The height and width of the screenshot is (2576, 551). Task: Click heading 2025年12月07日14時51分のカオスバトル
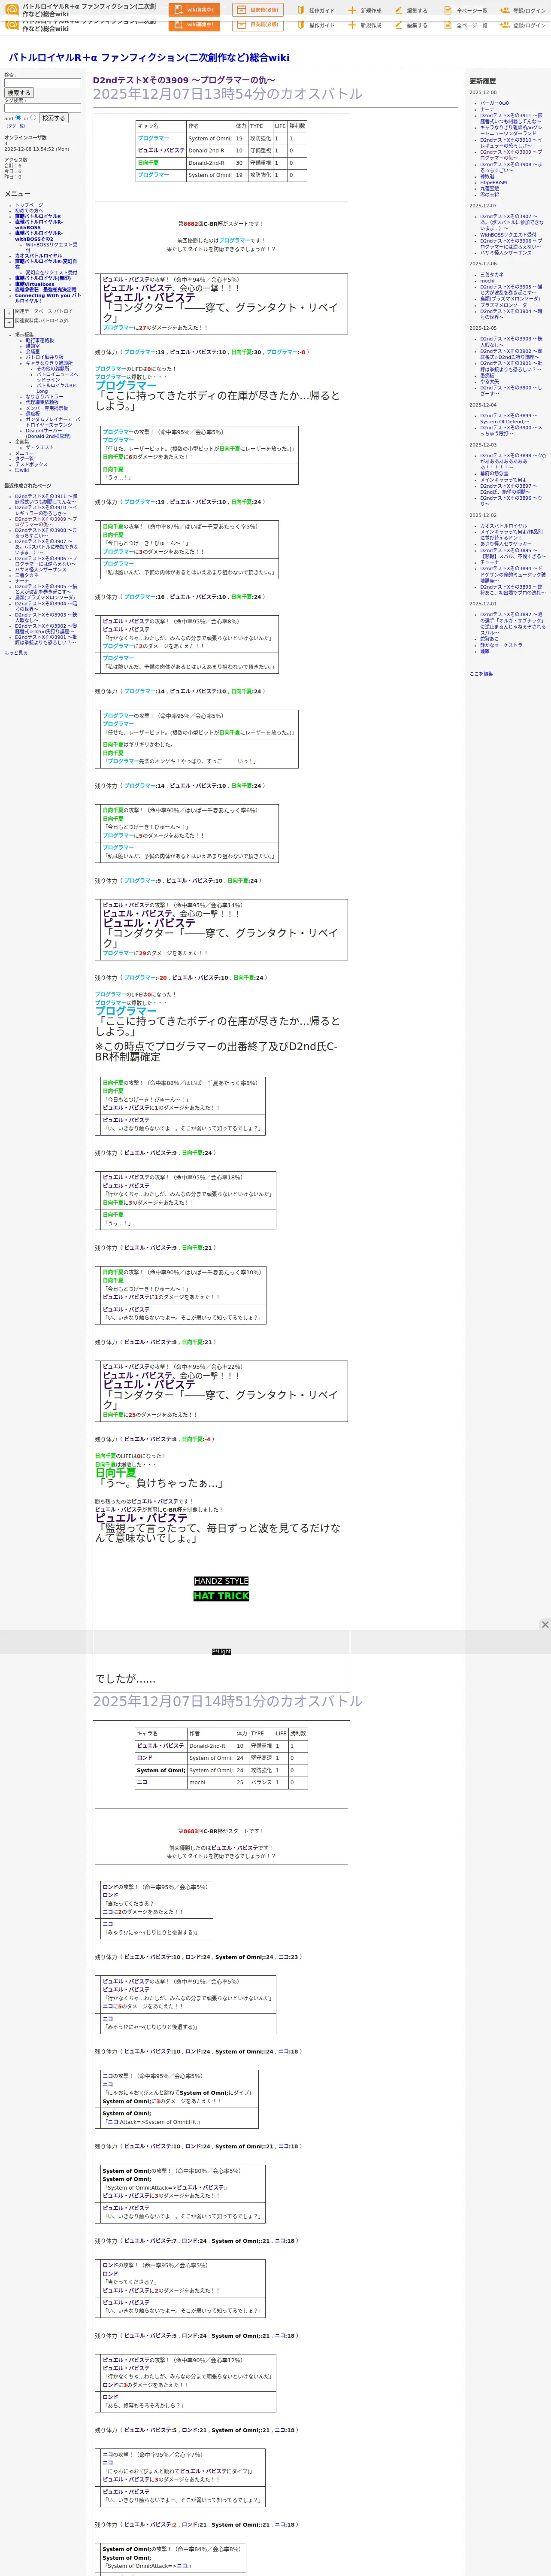228,1701
